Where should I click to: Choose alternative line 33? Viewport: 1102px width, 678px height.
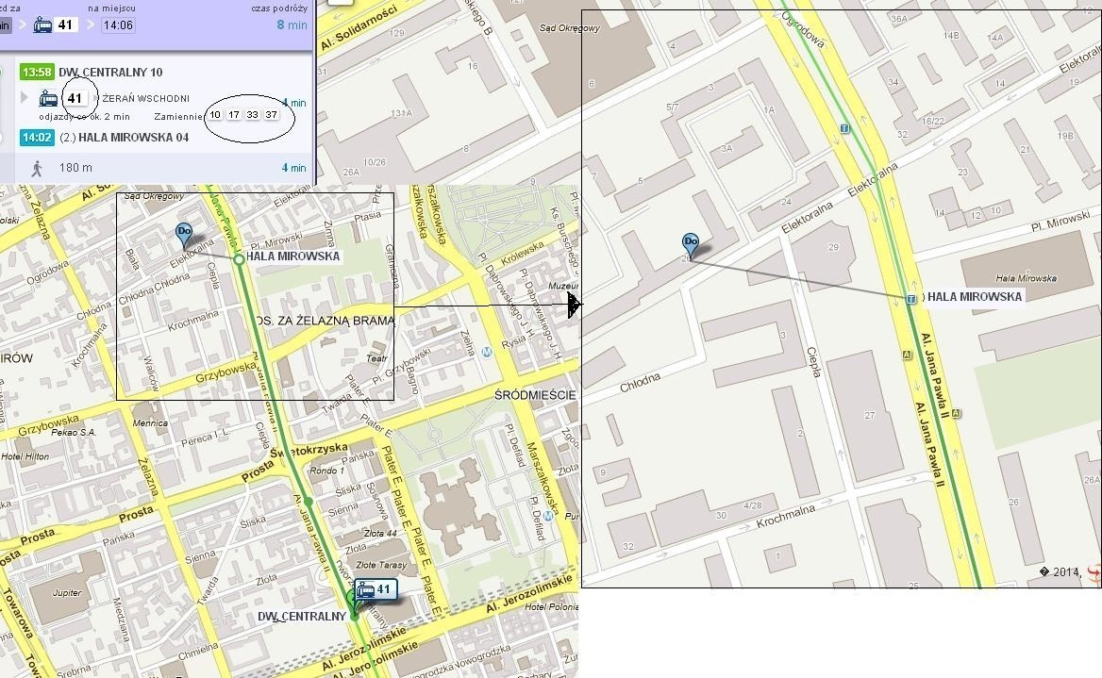252,114
